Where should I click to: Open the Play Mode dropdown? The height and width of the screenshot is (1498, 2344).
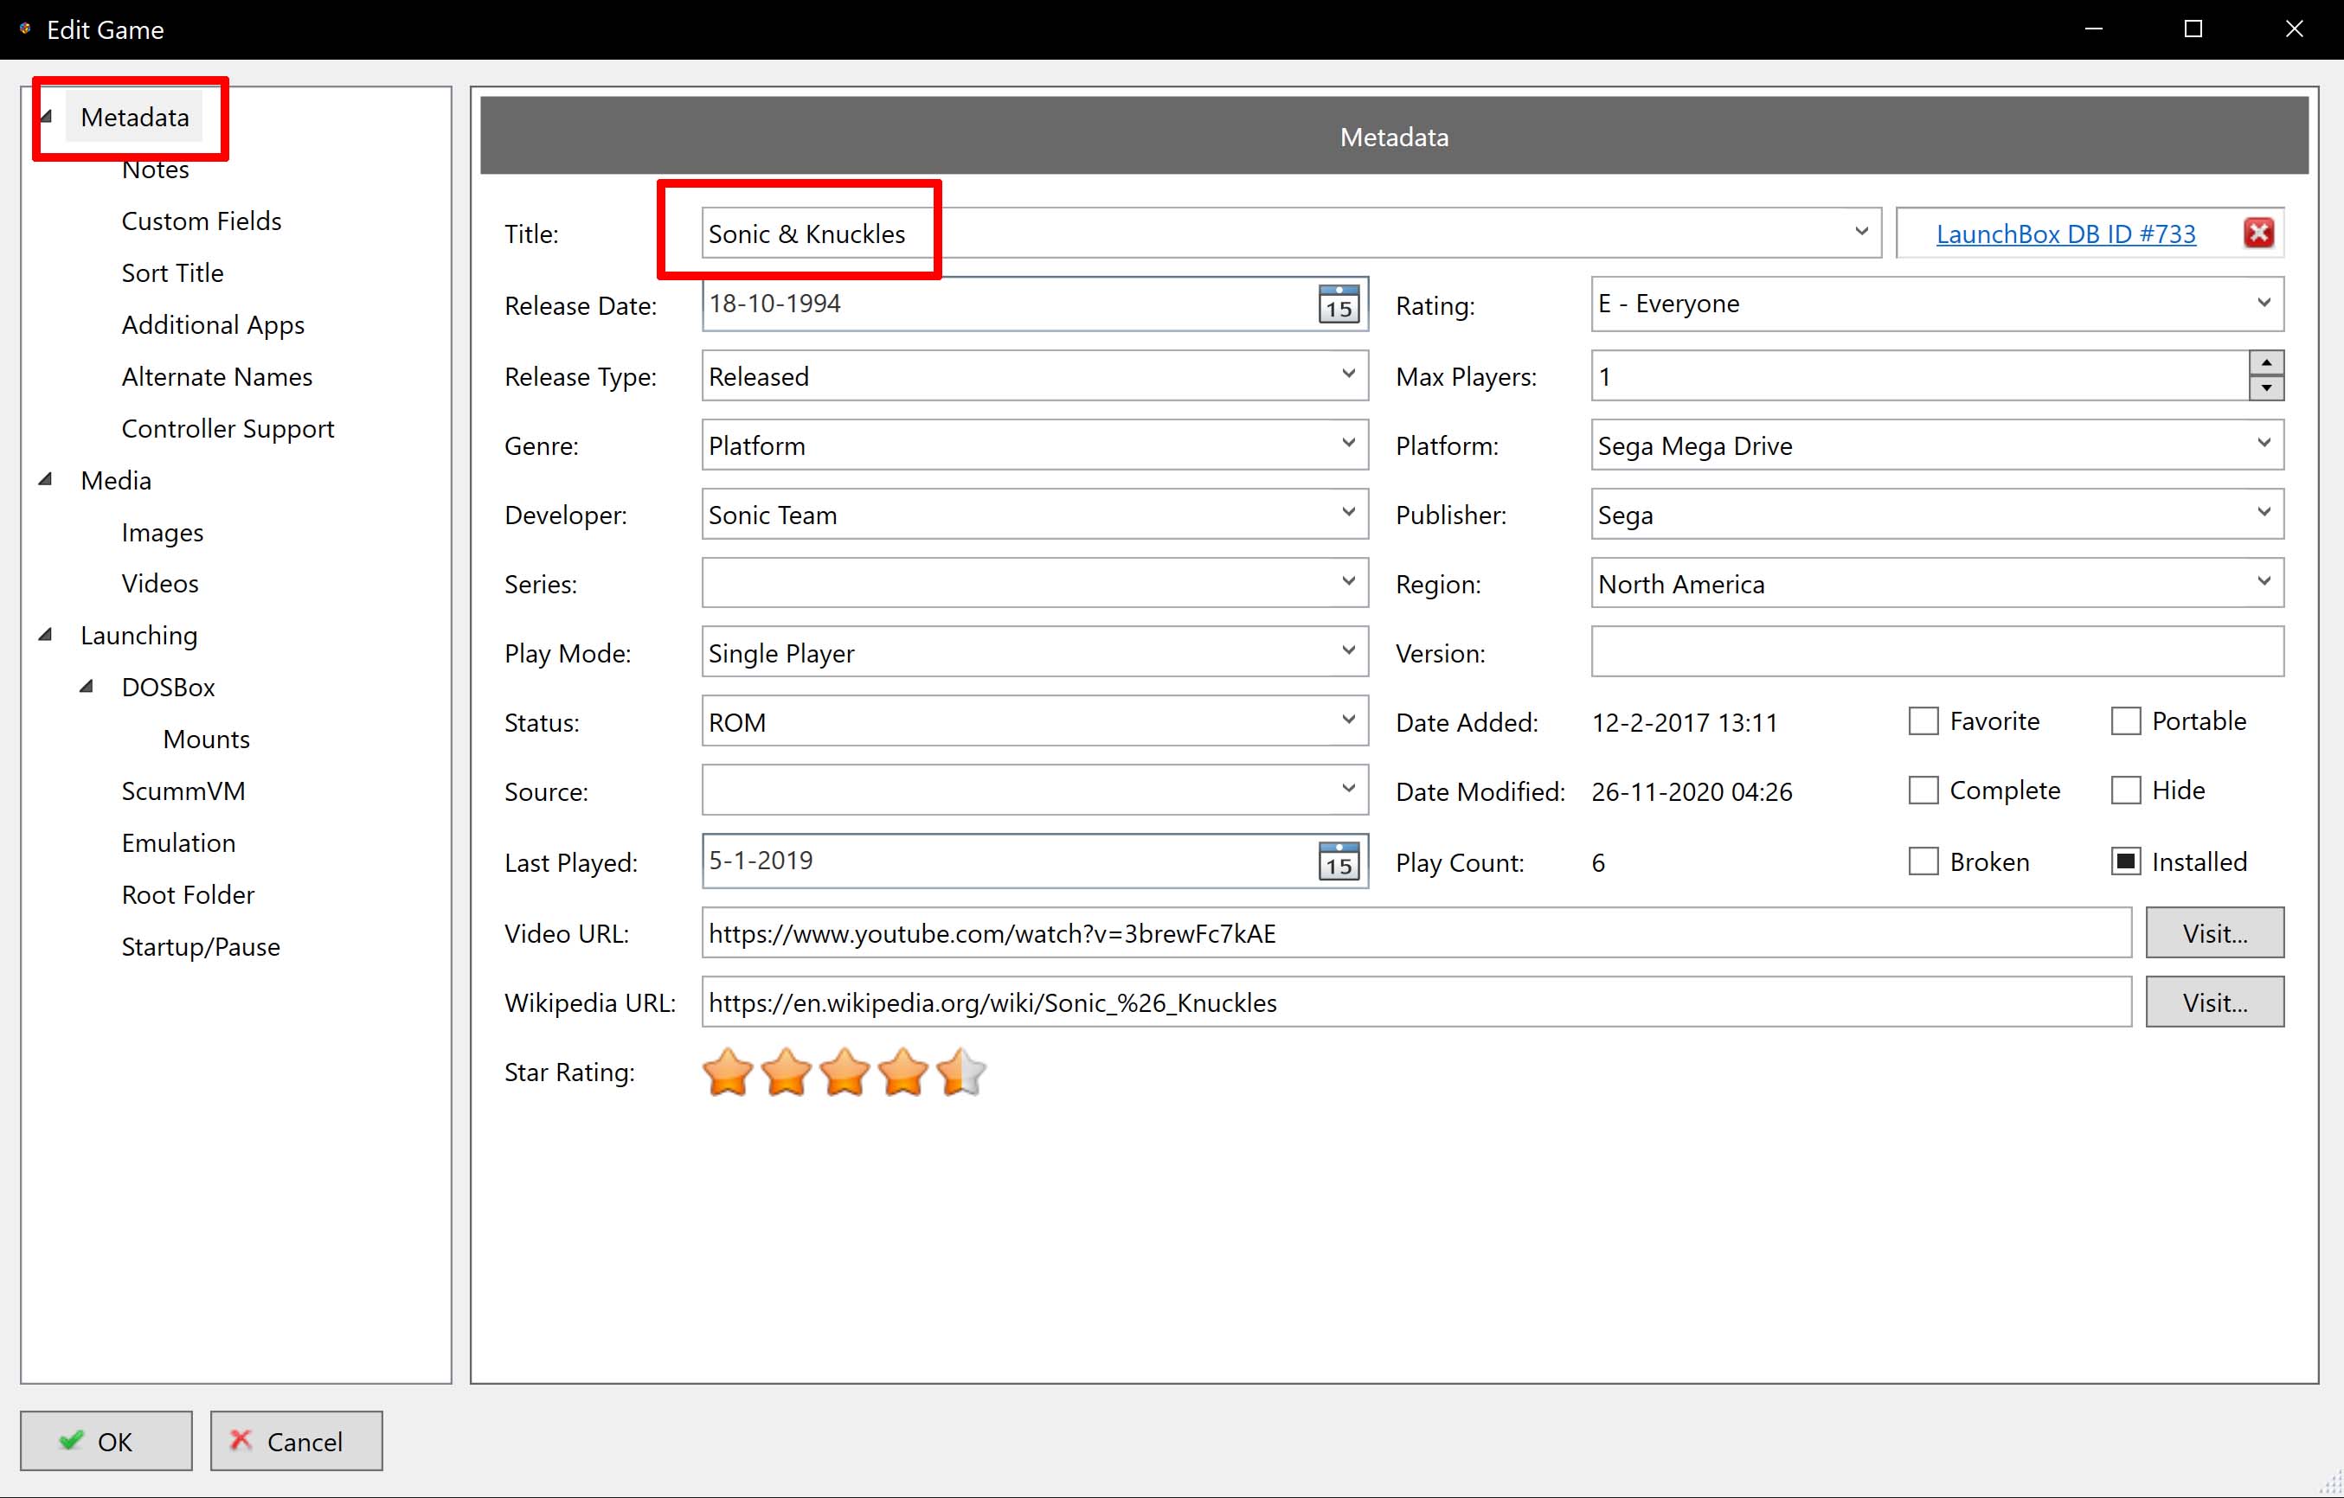(1347, 650)
